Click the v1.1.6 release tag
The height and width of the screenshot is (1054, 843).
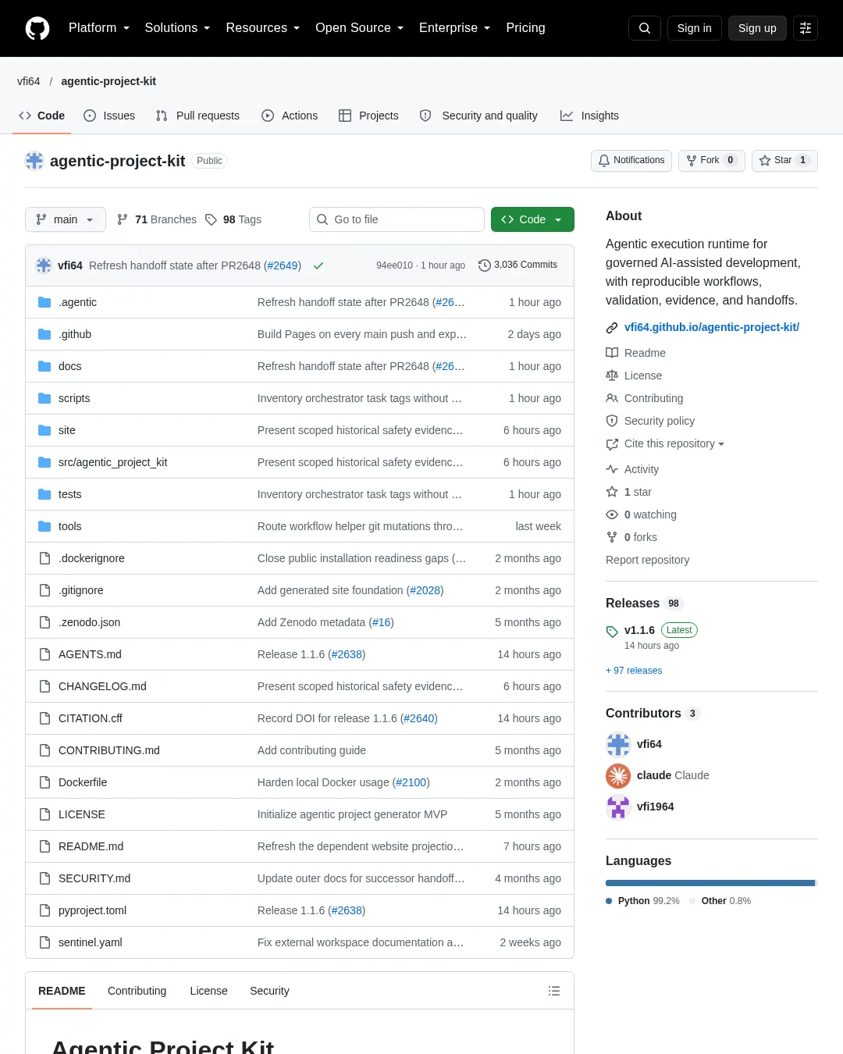tap(639, 630)
